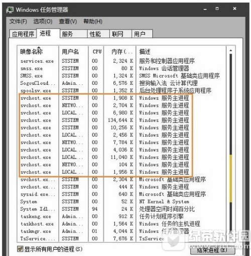
Task: Select the SogouCloud process row
Action: point(121,83)
